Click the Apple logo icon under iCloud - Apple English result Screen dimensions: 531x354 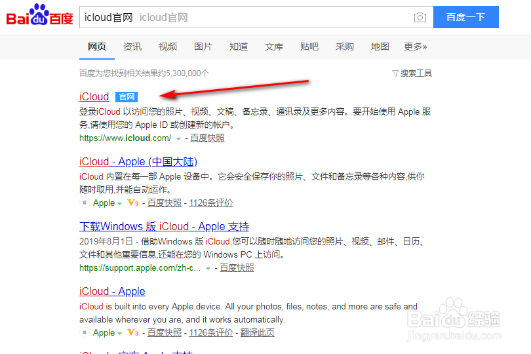click(x=85, y=332)
